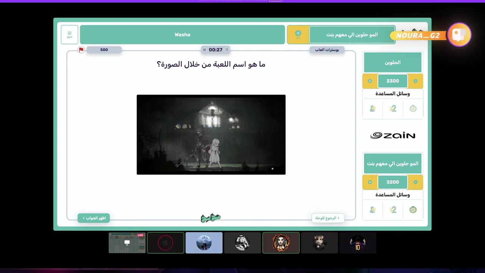Use bottom team's call-a-friend lifeline
Viewport: 485px width, 273px height.
click(372, 210)
